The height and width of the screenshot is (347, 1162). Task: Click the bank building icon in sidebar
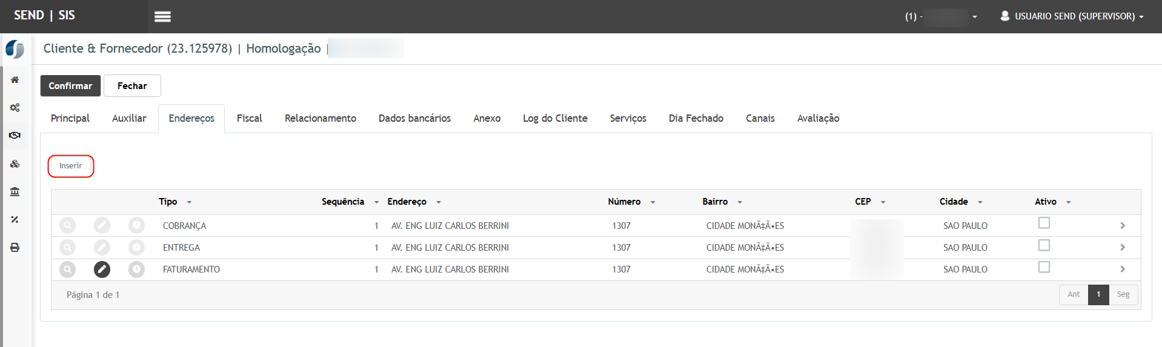point(15,192)
